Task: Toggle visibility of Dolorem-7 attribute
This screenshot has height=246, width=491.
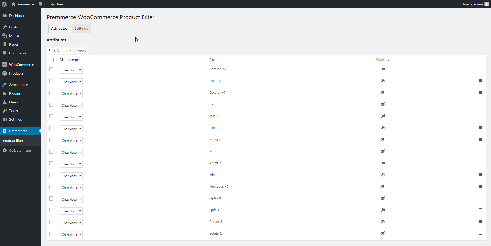Action: coord(383,93)
